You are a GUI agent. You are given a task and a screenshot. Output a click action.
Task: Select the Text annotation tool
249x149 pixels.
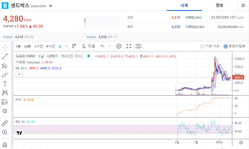[x=5, y=84]
